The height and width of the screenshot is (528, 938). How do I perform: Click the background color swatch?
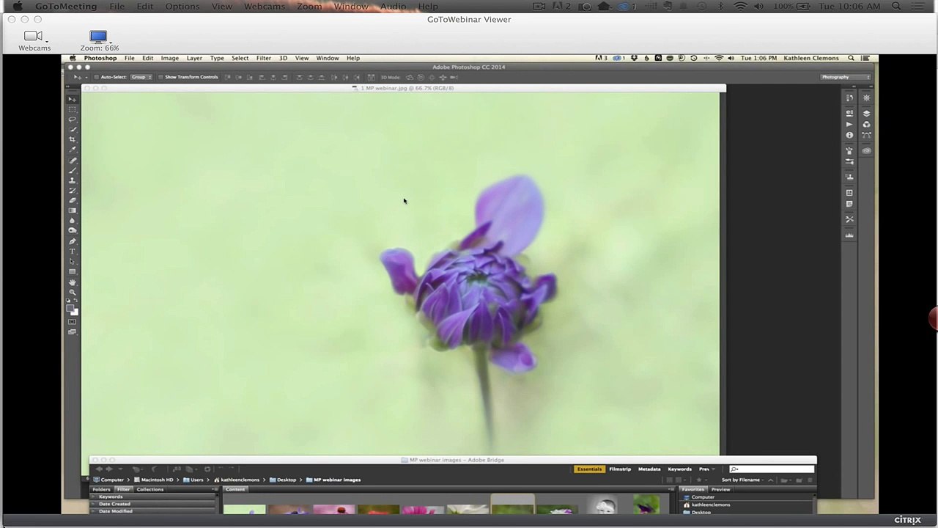pos(75,313)
